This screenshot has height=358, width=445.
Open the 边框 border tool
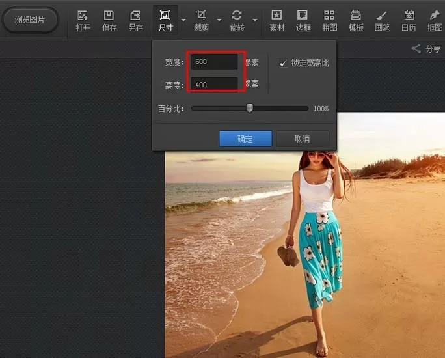coord(303,21)
